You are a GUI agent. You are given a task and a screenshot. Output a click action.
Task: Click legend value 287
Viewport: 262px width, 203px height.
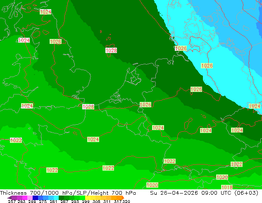click(64, 201)
